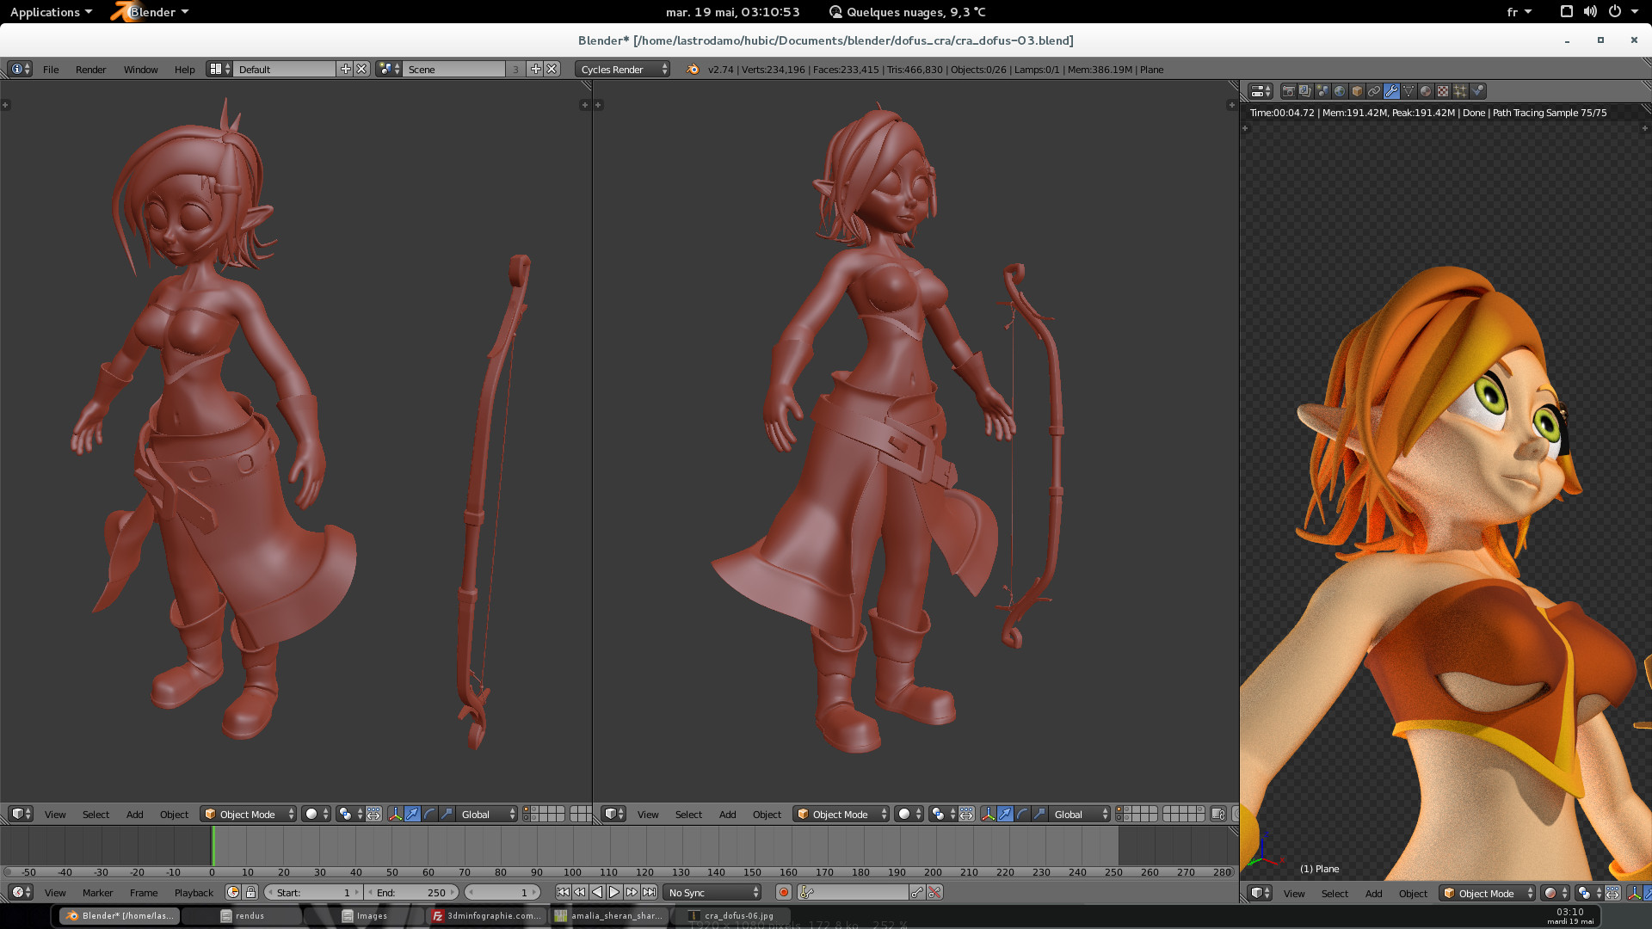Image resolution: width=1652 pixels, height=929 pixels.
Task: Select the rotate manipulator arc in left viewport
Action: click(x=429, y=814)
